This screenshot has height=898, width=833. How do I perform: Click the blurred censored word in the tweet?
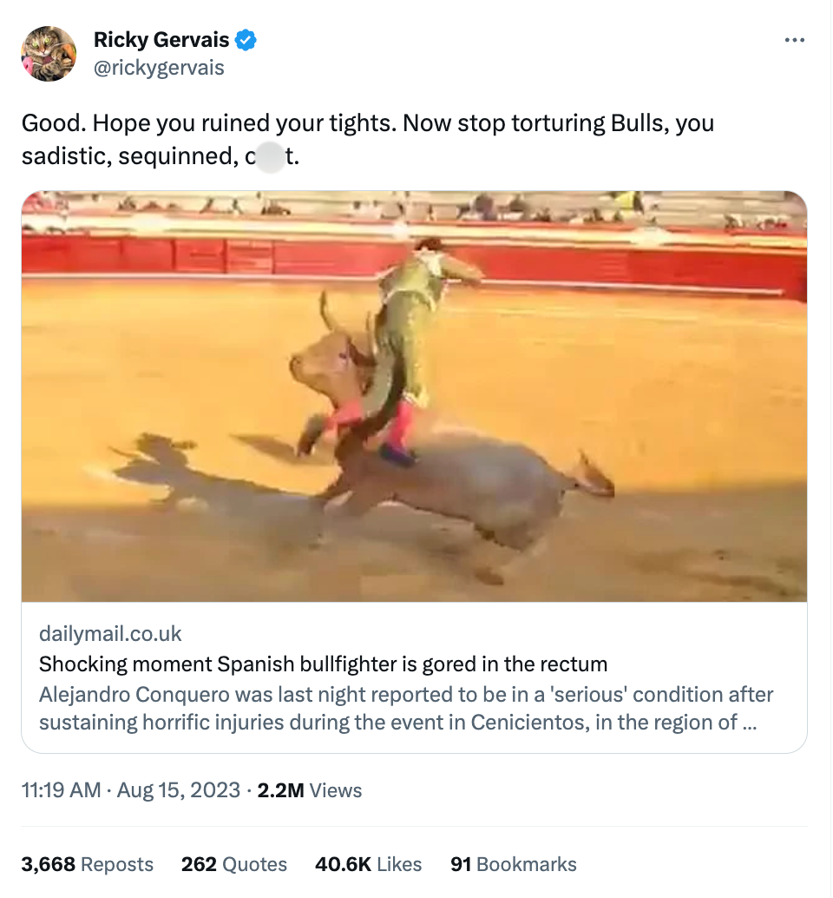271,158
